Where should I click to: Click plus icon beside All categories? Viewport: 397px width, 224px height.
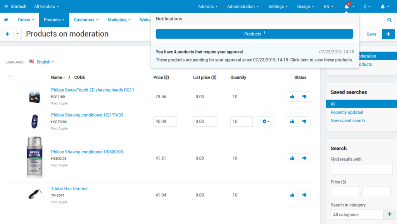click(x=390, y=214)
